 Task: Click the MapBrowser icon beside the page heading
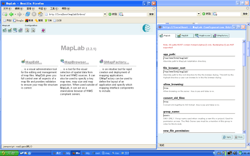click(x=62, y=61)
